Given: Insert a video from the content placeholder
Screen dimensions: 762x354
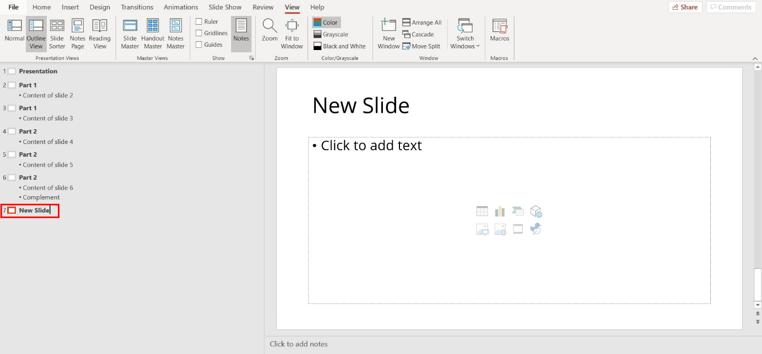Looking at the screenshot, I should coord(518,229).
